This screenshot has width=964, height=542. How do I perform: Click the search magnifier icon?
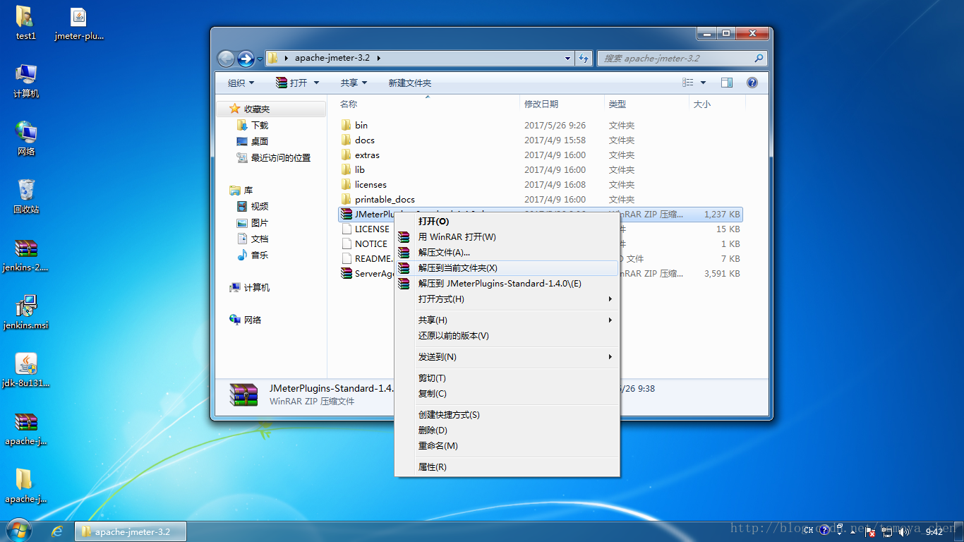coord(759,59)
